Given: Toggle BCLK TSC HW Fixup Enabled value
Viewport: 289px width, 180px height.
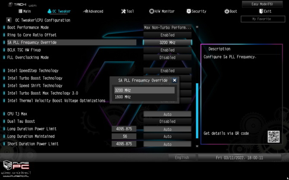Looking at the screenshot, I should pos(167,50).
